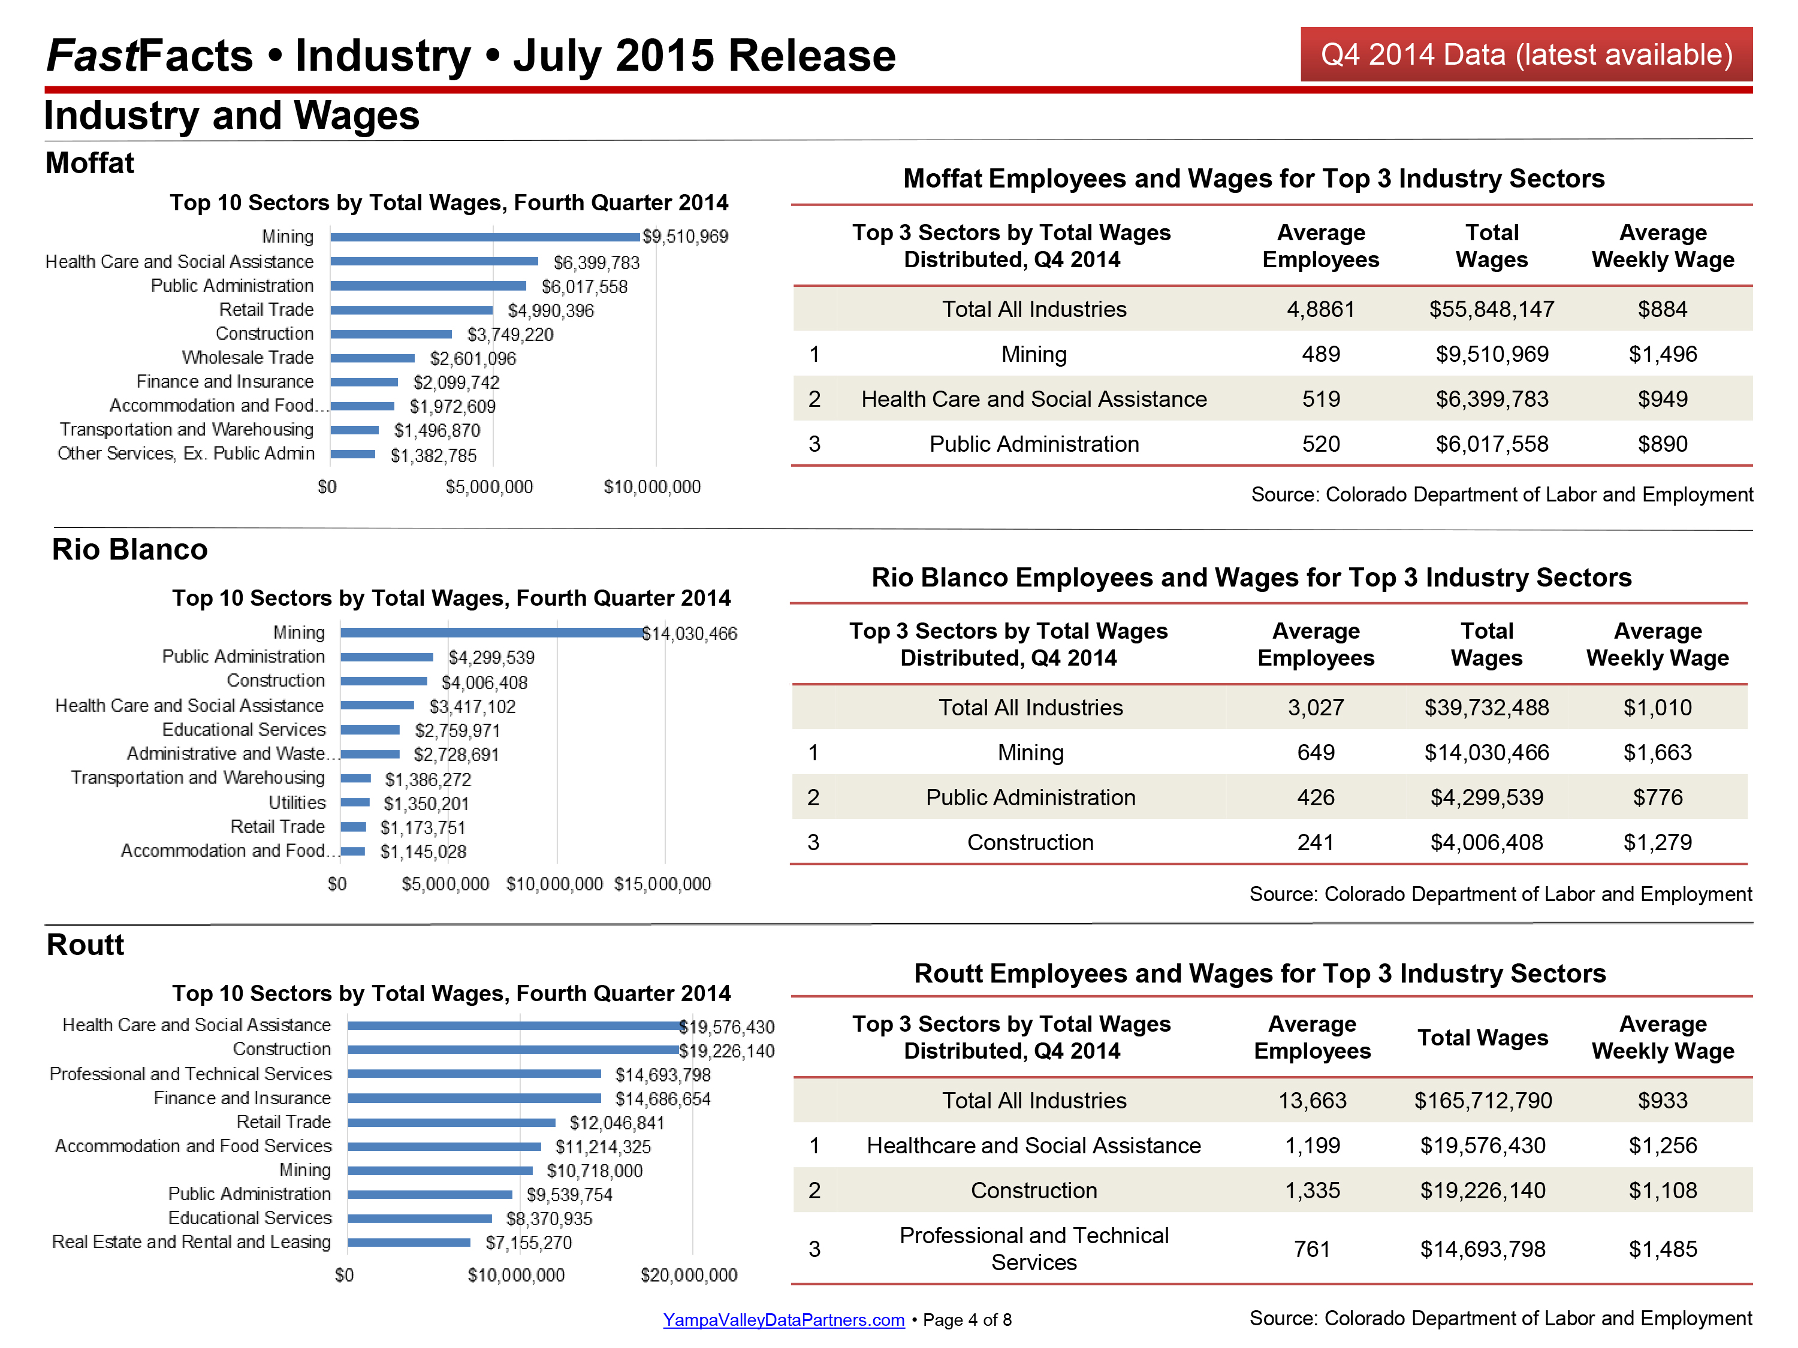Select Moffat Health Care employees 519
The width and height of the screenshot is (1798, 1348).
[x=1321, y=399]
